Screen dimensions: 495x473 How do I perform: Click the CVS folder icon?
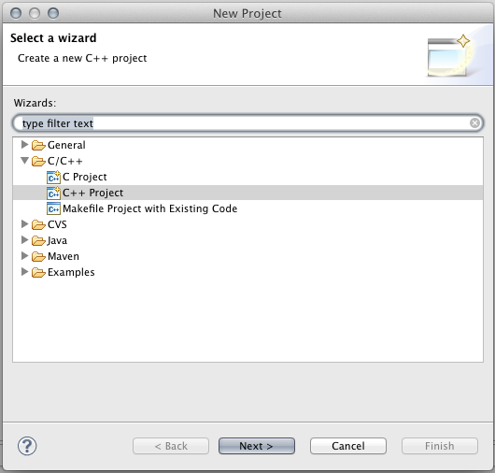click(38, 224)
